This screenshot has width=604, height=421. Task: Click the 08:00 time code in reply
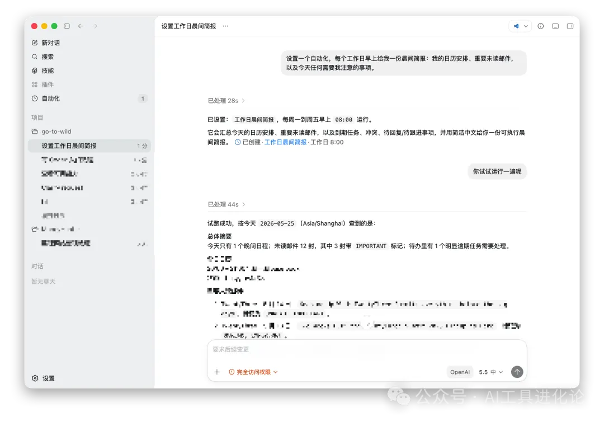343,120
